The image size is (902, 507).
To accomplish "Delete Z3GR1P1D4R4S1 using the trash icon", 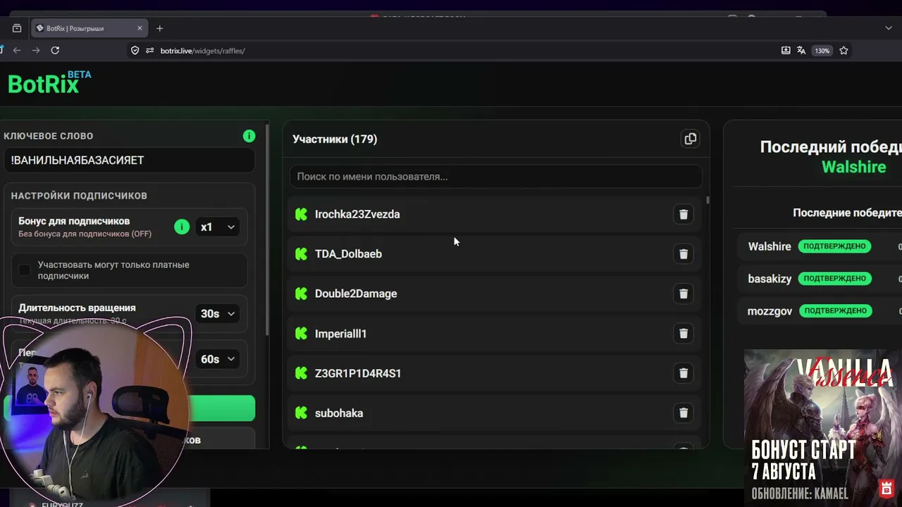I will tap(683, 373).
